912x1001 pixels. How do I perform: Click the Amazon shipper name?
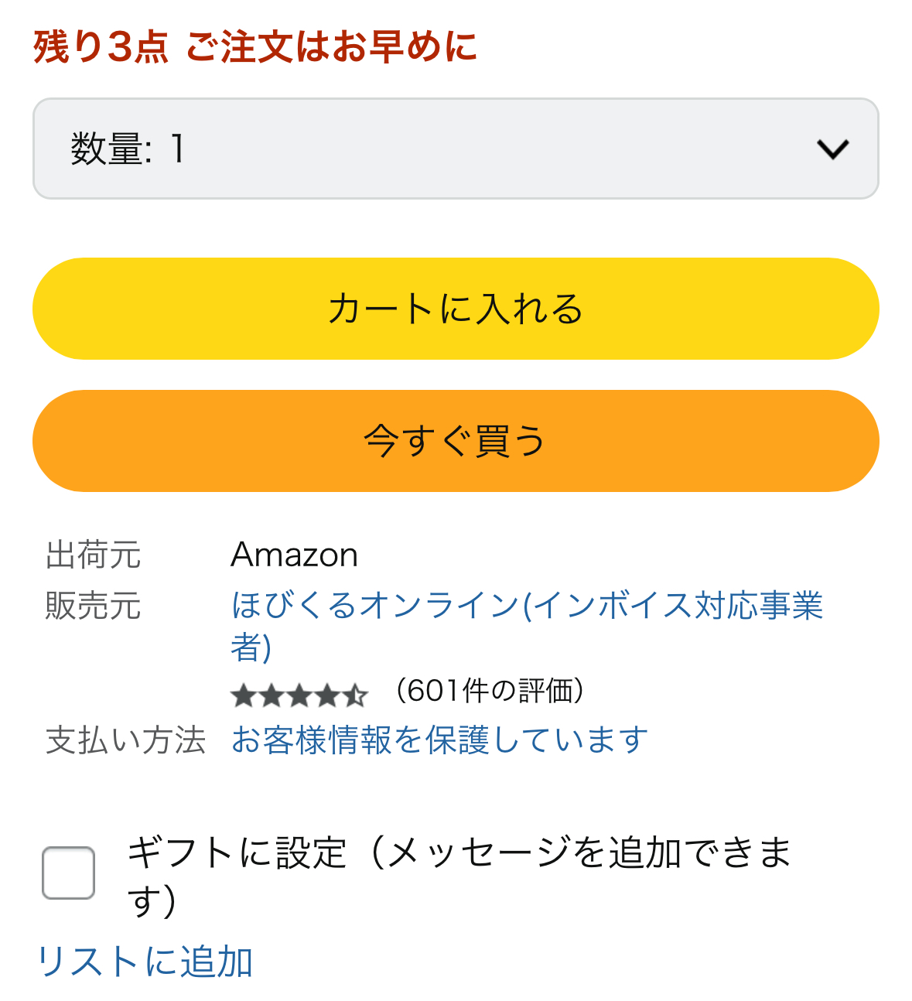[294, 555]
